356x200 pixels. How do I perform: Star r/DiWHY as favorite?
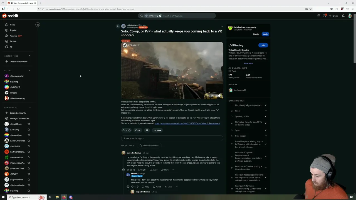(29, 174)
